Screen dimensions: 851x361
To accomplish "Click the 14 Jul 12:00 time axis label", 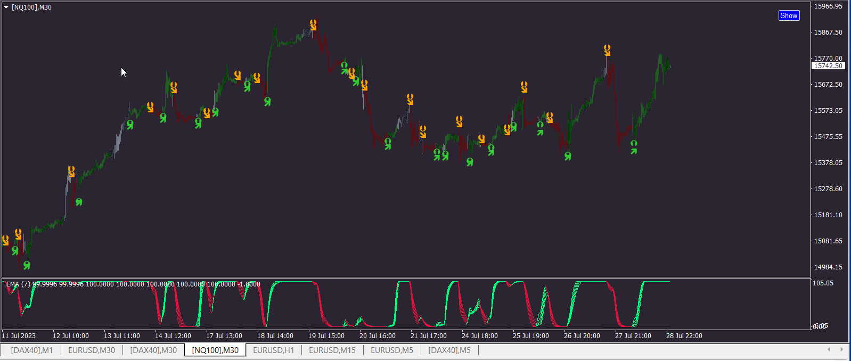I will [173, 336].
